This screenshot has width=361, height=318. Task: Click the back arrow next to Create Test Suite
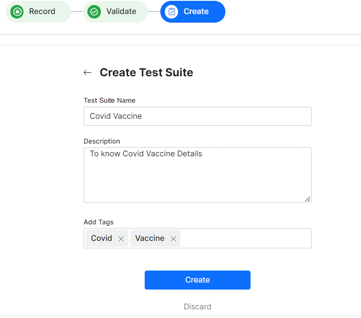point(87,72)
